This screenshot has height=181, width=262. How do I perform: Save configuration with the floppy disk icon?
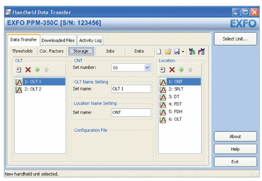coord(177,51)
